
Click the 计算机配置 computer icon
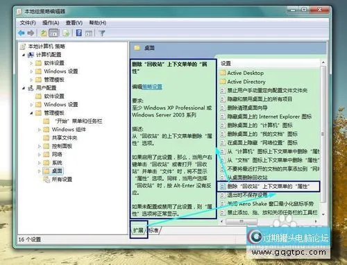31,55
